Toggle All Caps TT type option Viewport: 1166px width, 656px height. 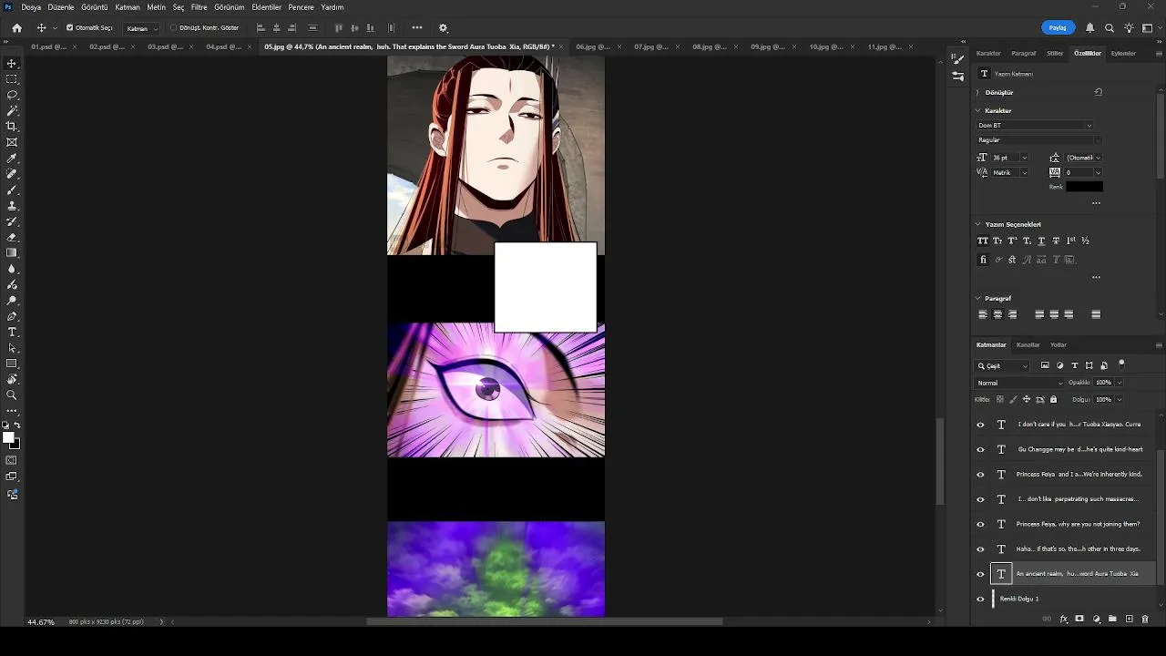(x=982, y=241)
